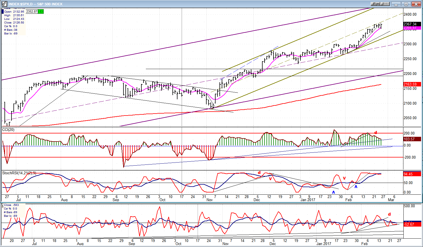Close the S&P 500 chart window
This screenshot has height=247, width=423.
416,4
